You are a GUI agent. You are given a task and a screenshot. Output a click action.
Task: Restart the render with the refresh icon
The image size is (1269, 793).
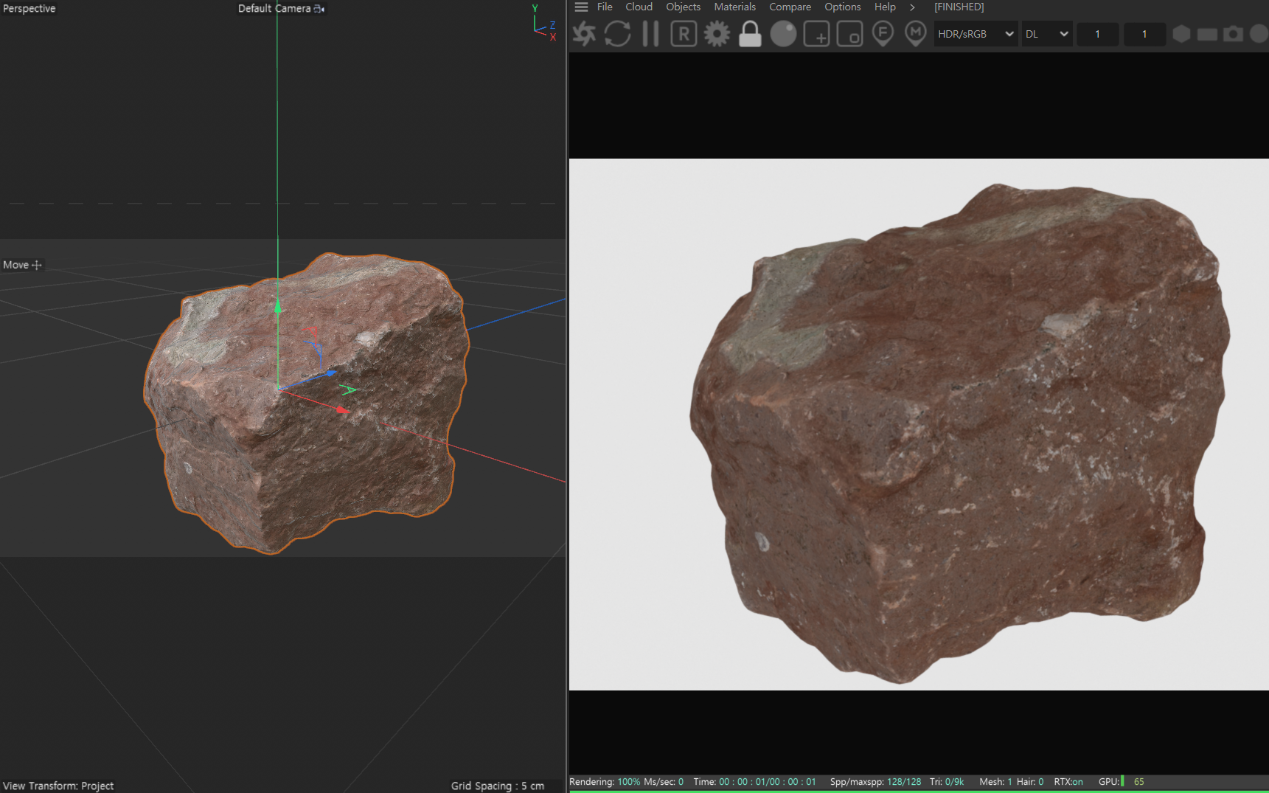pos(617,34)
